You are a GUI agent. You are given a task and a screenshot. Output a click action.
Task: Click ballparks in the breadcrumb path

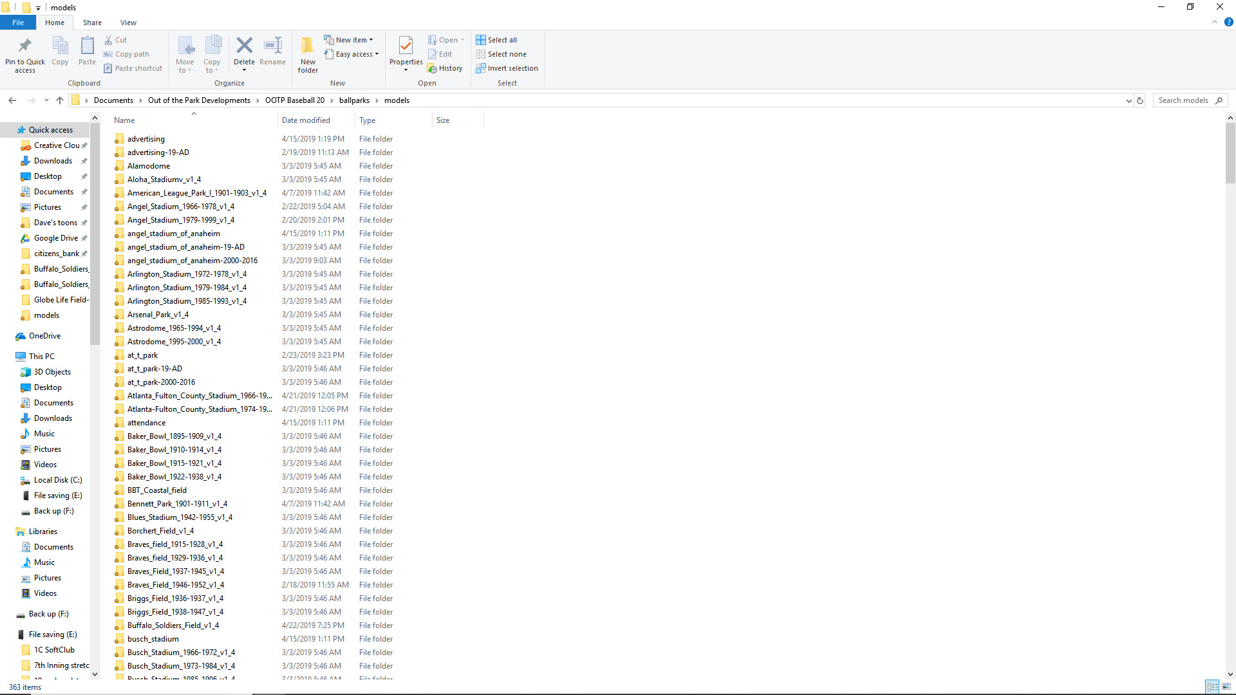[x=354, y=100]
